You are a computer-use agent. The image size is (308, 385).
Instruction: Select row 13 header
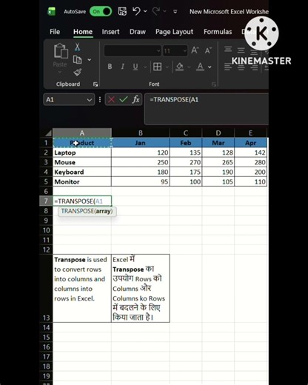[46, 288]
